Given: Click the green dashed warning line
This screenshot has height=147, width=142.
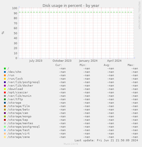Looking at the screenshot, I should point(76,12).
